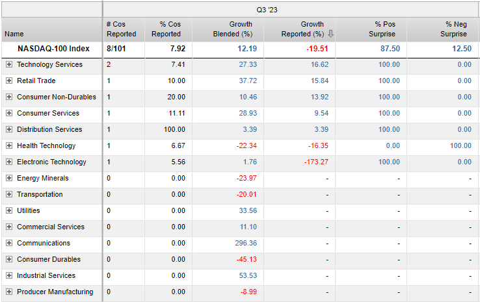Select the Consumer Services label
Viewport: 480px width, 302px height.
(48, 113)
